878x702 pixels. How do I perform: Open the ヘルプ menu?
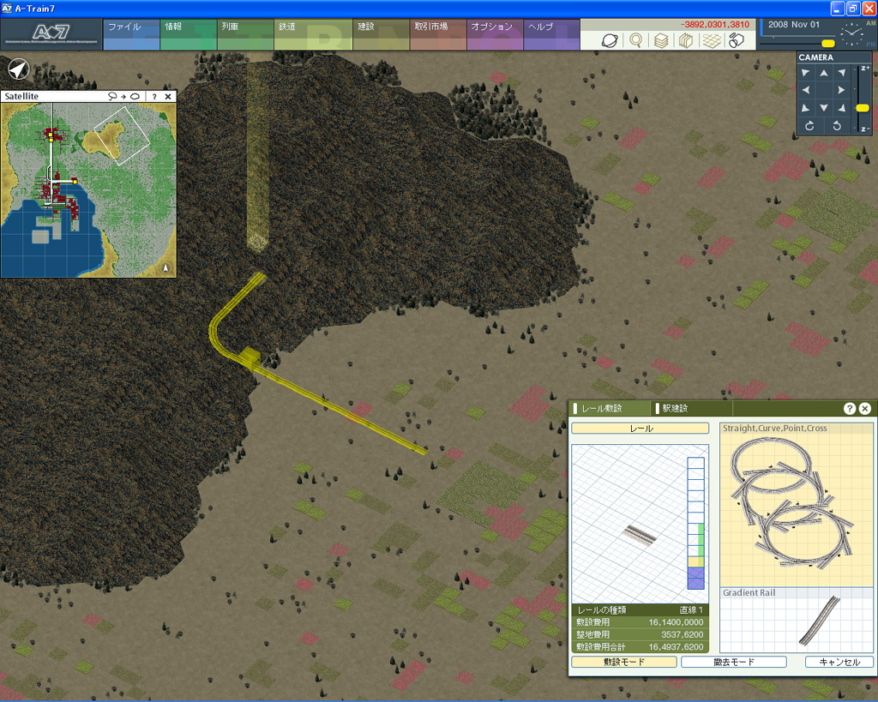[x=551, y=34]
